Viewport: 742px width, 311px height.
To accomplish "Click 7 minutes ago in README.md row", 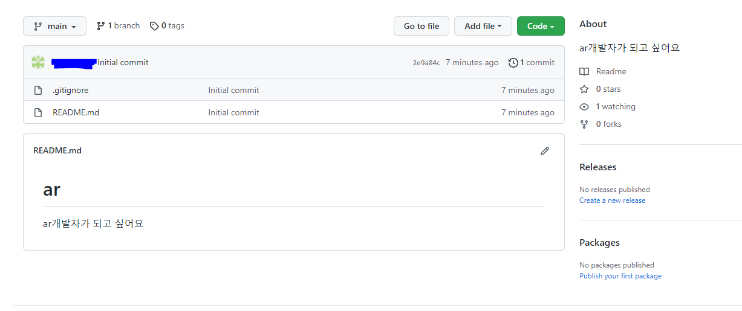I will pyautogui.click(x=528, y=112).
